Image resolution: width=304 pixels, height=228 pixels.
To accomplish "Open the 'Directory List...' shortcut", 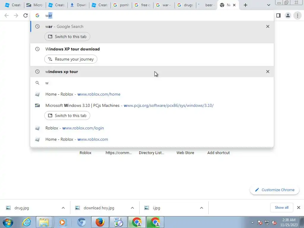I will coord(152,153).
